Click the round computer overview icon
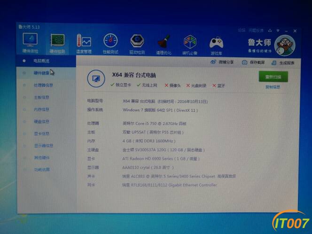 pyautogui.click(x=96, y=79)
